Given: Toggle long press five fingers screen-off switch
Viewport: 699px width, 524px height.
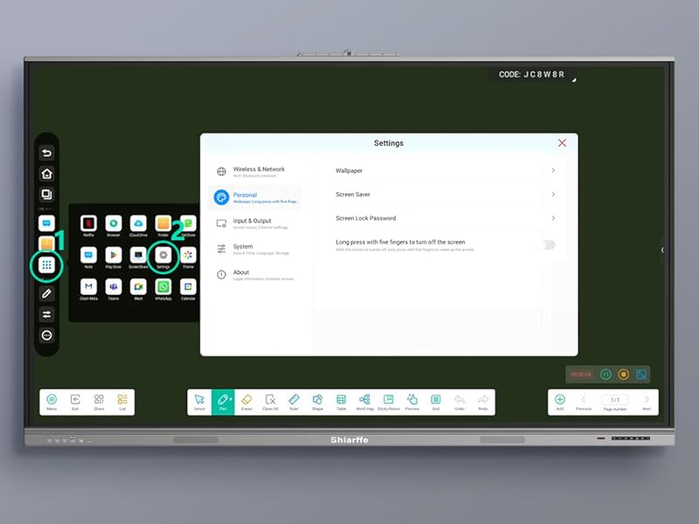Looking at the screenshot, I should (549, 245).
